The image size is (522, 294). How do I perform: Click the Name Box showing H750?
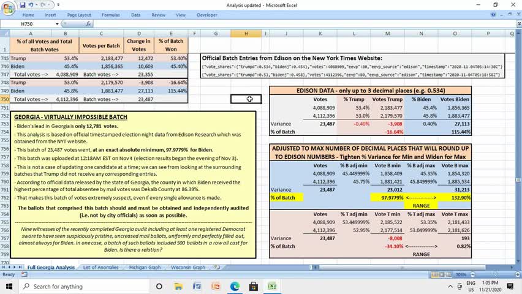pos(28,24)
